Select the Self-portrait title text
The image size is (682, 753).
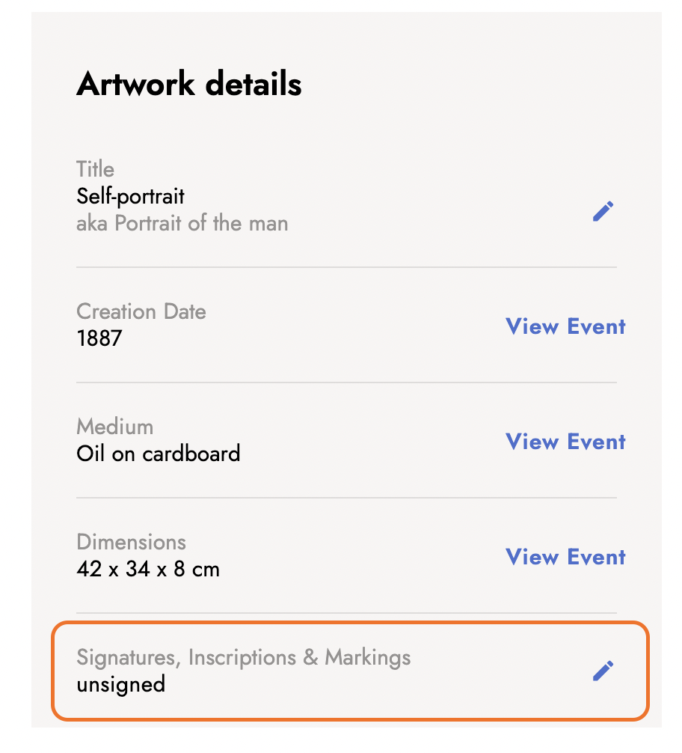(130, 196)
